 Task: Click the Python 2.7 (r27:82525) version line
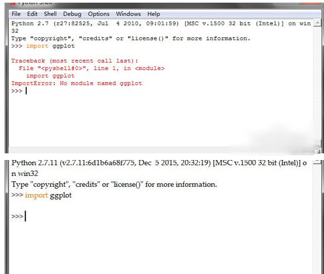point(161,23)
